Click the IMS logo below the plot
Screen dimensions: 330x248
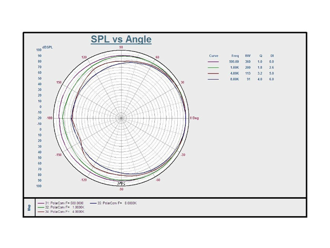121,184
